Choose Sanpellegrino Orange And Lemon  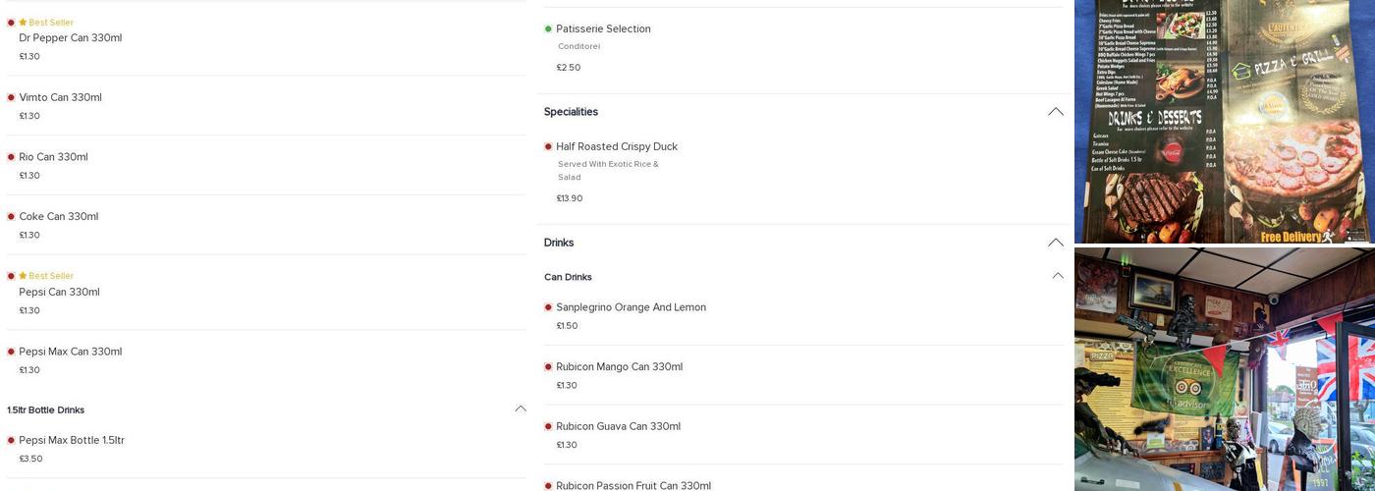631,307
